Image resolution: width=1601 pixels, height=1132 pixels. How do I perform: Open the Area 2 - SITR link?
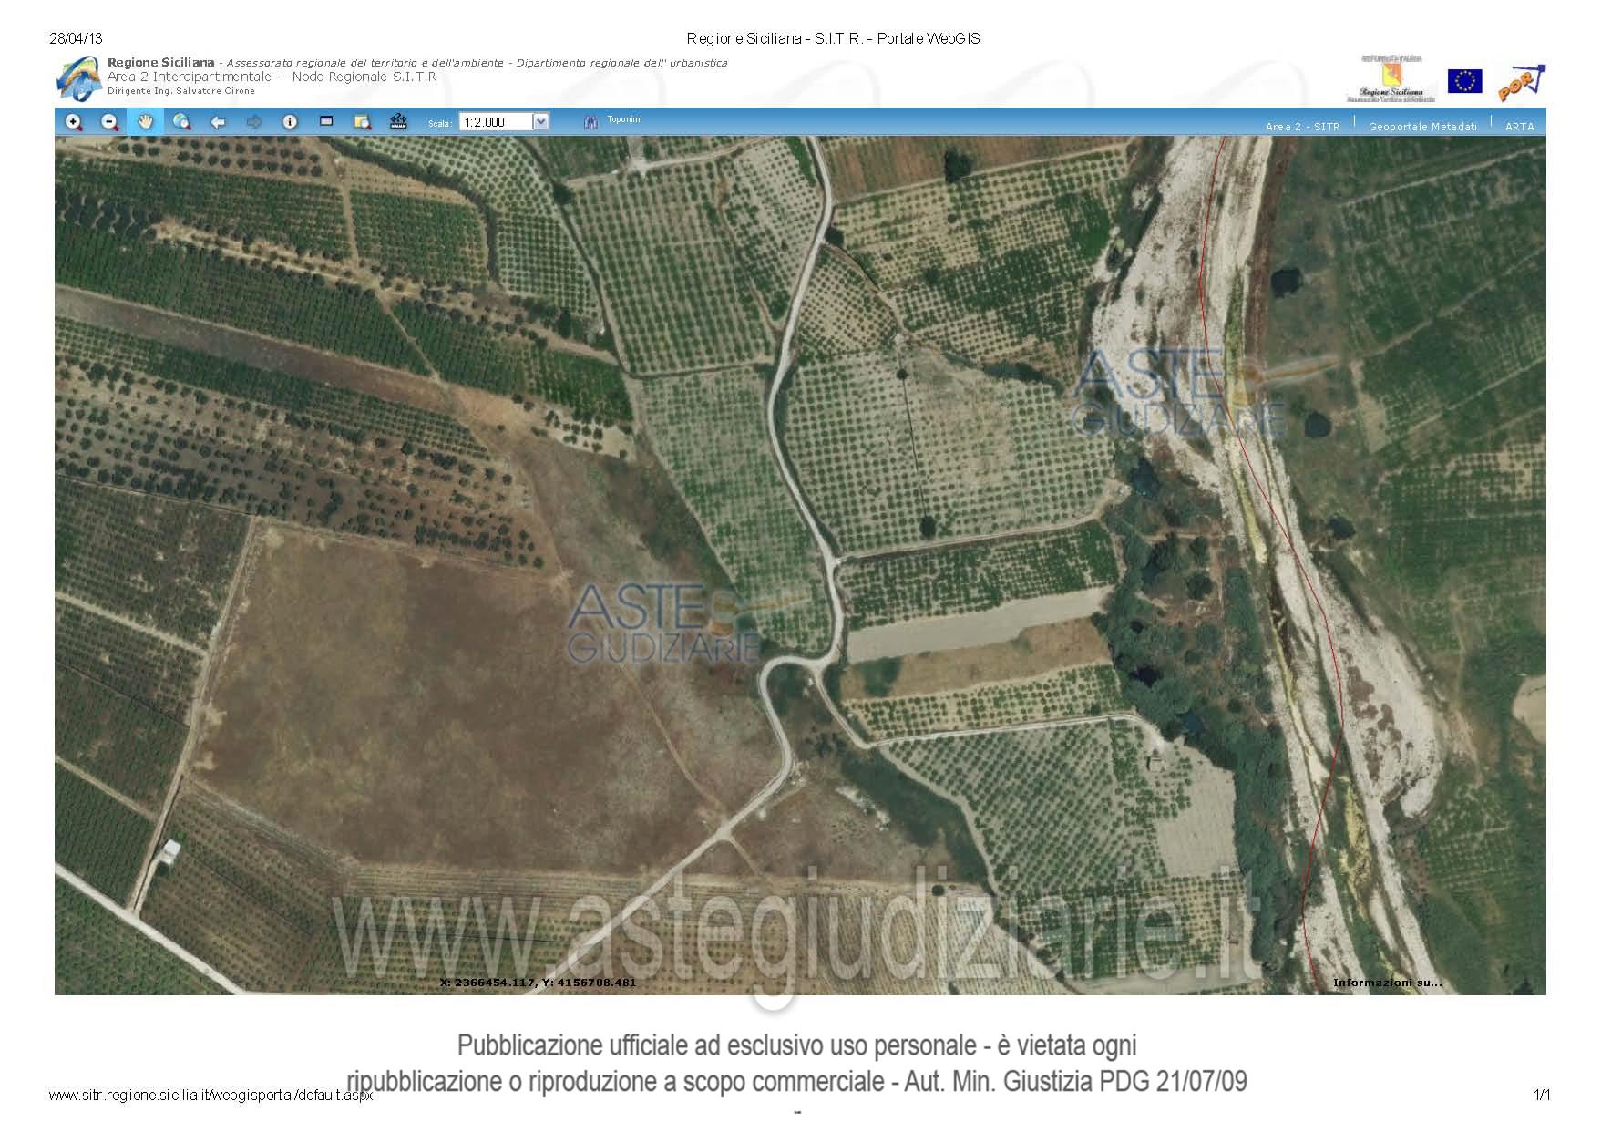(x=1302, y=127)
